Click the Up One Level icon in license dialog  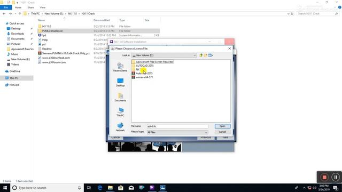click(x=201, y=55)
